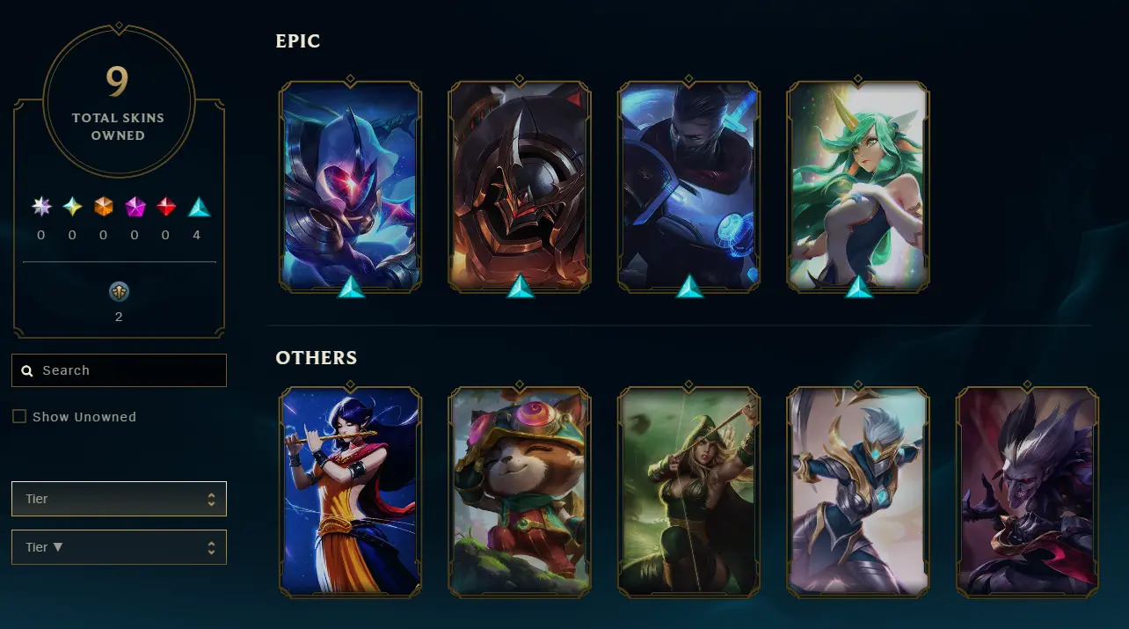Click the orange Mythic tier gem icon
1129x629 pixels.
point(104,207)
